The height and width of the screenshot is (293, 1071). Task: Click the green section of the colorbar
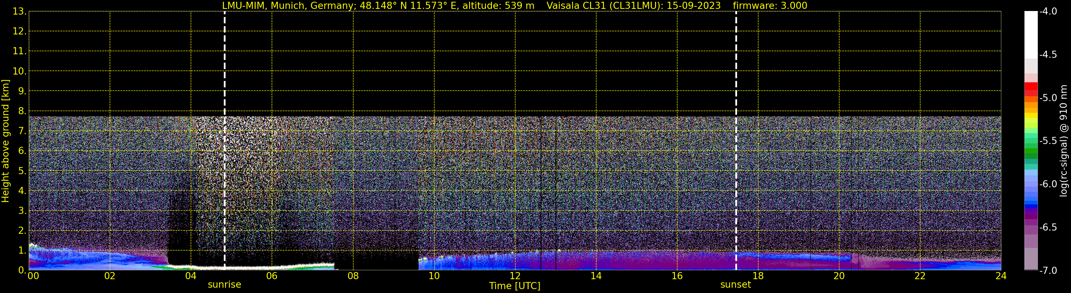pyautogui.click(x=1031, y=151)
